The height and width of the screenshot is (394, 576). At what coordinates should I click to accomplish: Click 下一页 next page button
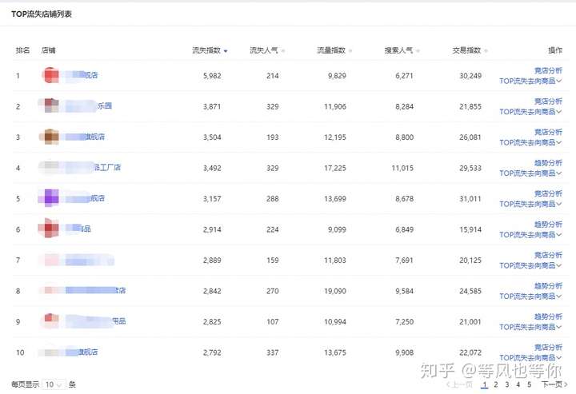point(554,384)
